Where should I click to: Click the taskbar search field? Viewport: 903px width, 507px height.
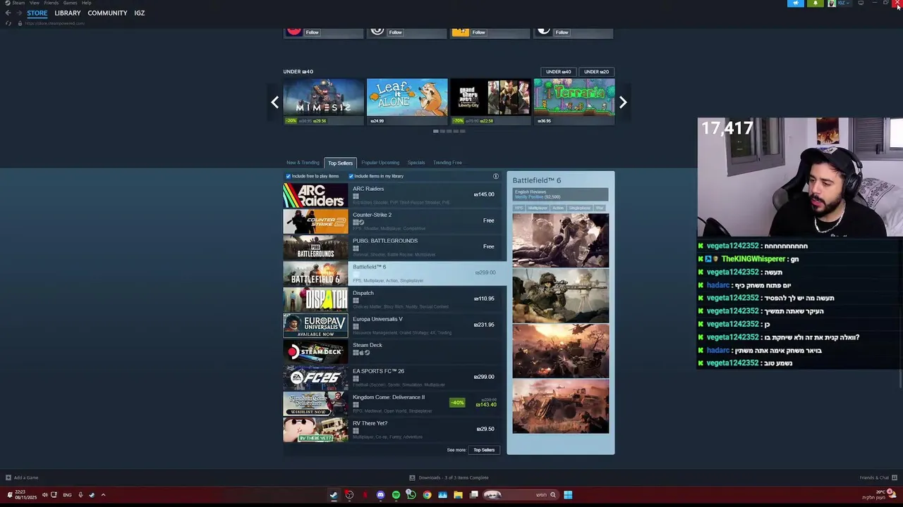521,495
